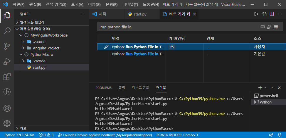Viewport: 286px width, 138px height.
Task: Open the Extensions view
Action: (7, 77)
